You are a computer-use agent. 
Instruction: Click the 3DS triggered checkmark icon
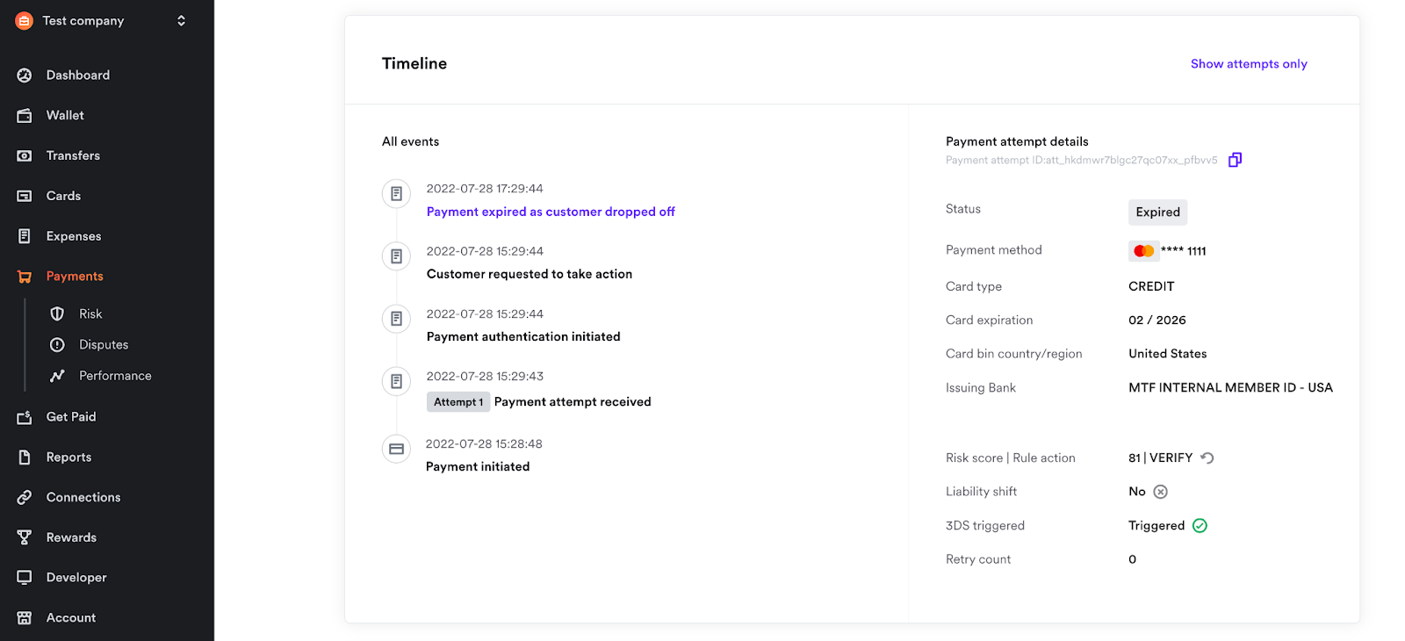click(1200, 526)
